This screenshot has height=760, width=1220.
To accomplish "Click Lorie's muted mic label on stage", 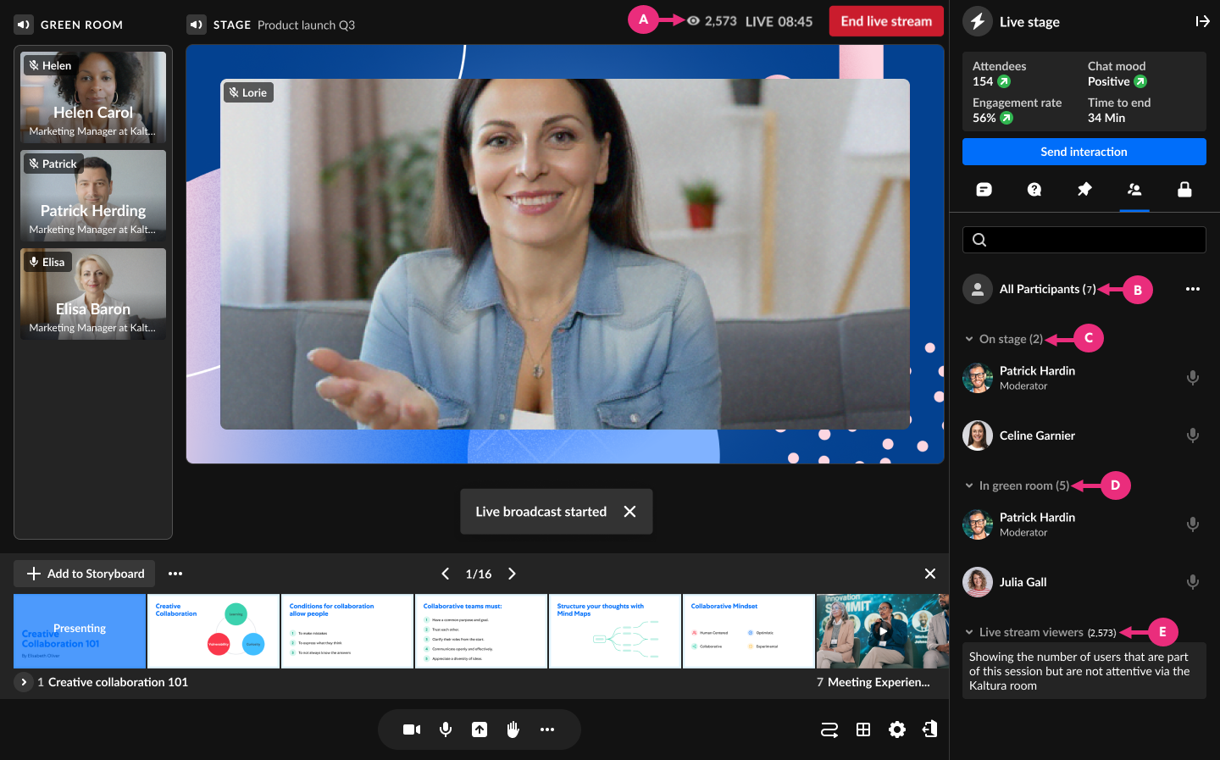I will pos(248,92).
